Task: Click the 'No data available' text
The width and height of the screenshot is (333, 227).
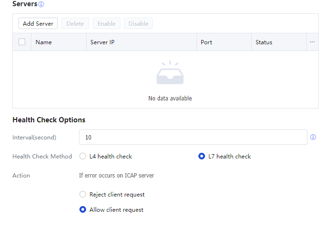Action: 170,99
